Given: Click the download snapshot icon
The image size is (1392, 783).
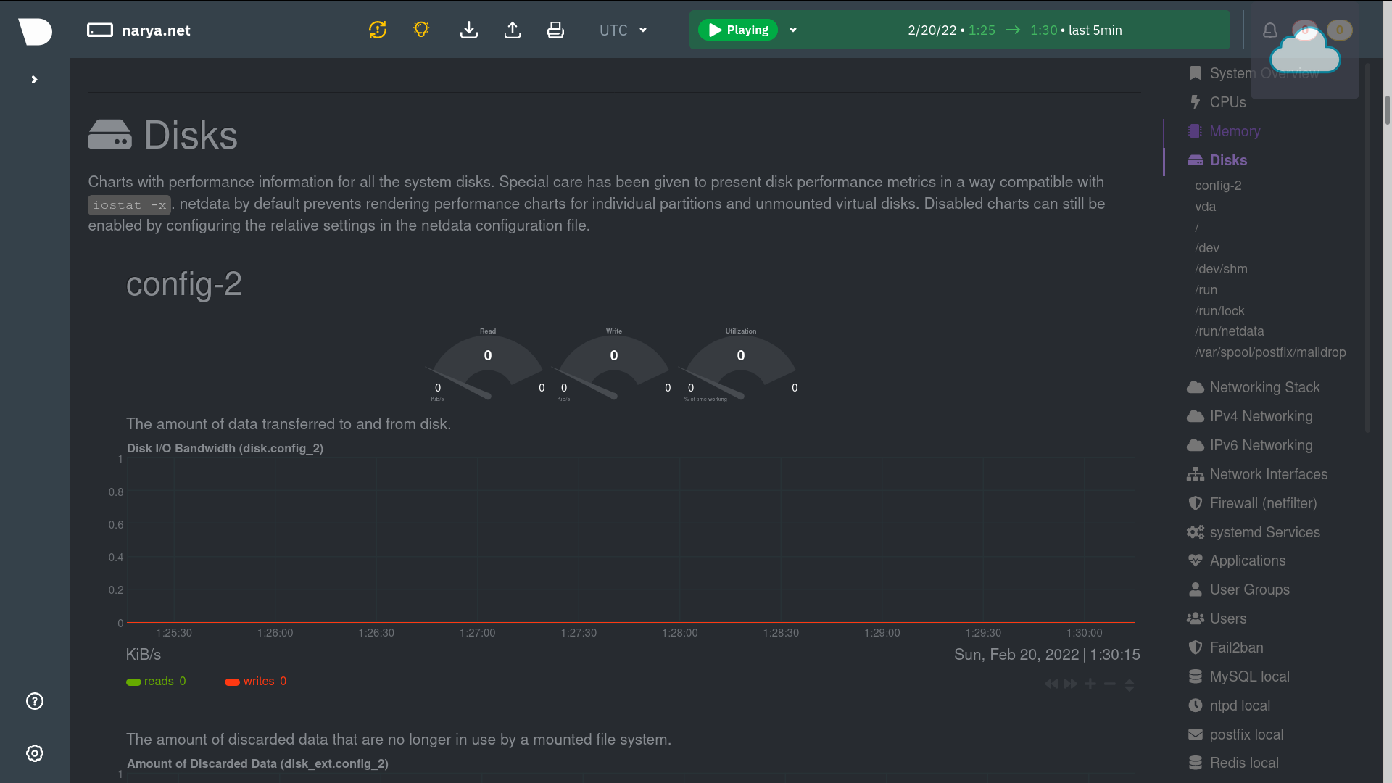Looking at the screenshot, I should pyautogui.click(x=469, y=30).
